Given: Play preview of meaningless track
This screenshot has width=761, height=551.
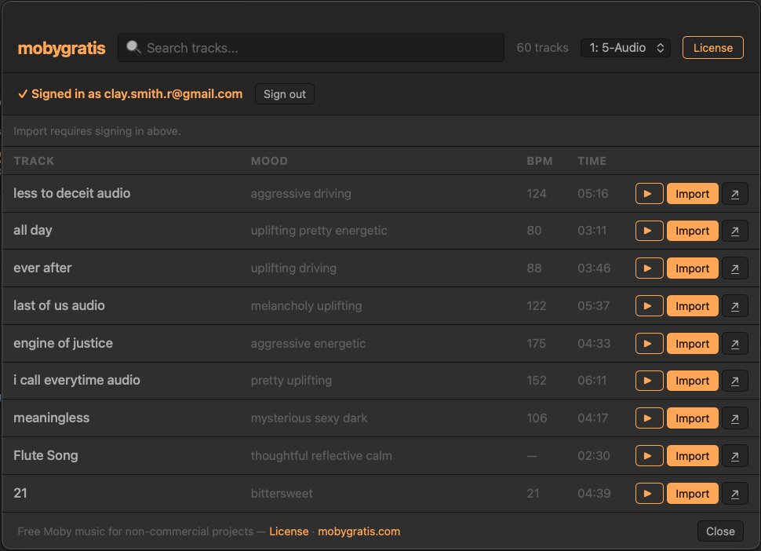Looking at the screenshot, I should (649, 418).
